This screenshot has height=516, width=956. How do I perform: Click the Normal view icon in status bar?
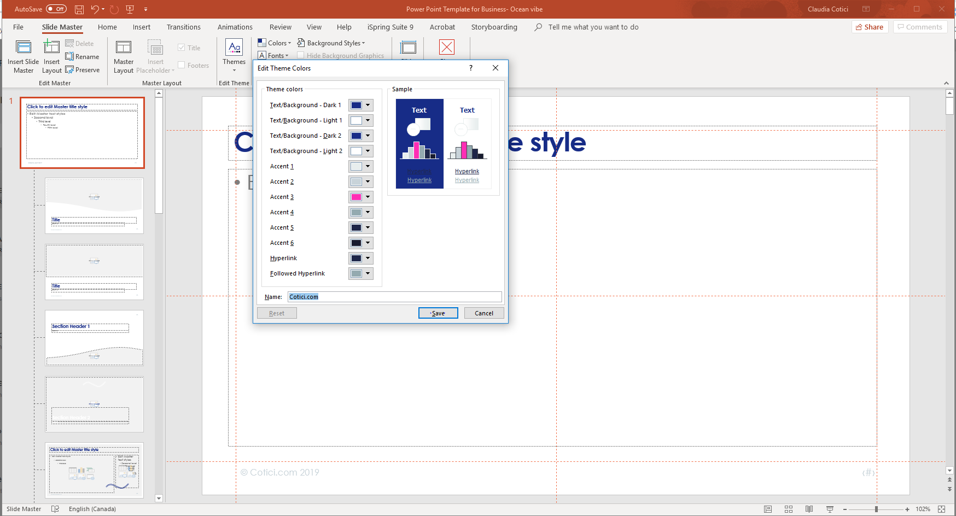point(768,509)
